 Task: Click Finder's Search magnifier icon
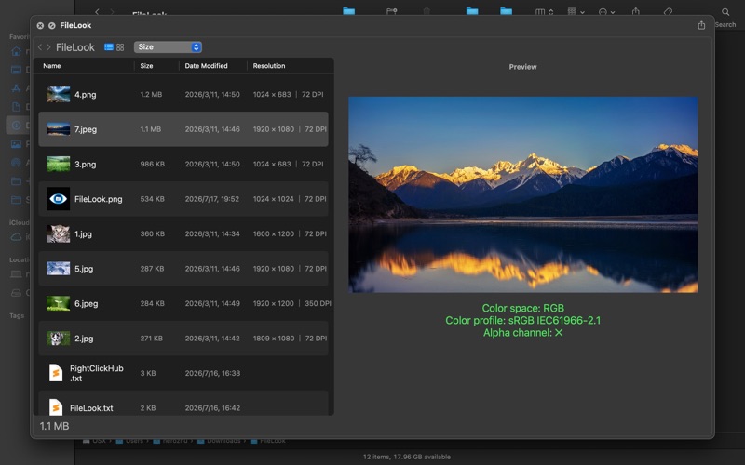725,12
